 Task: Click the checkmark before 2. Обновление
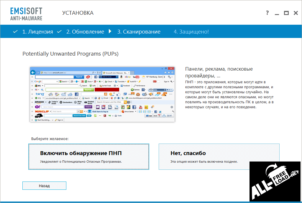click(59, 32)
